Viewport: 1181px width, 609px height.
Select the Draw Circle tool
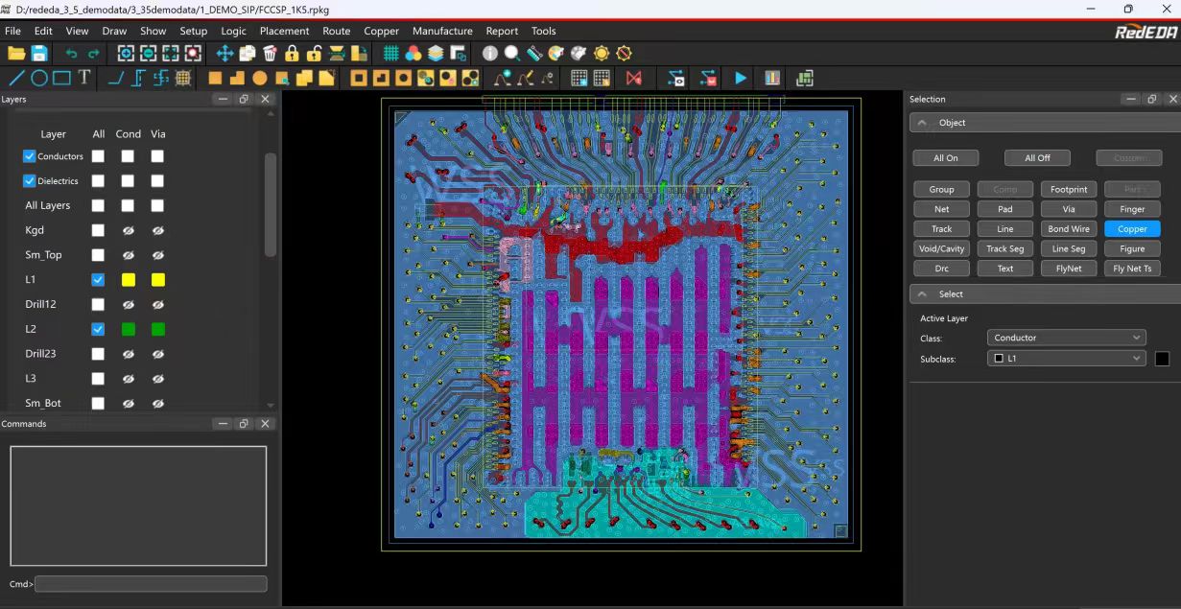(39, 79)
